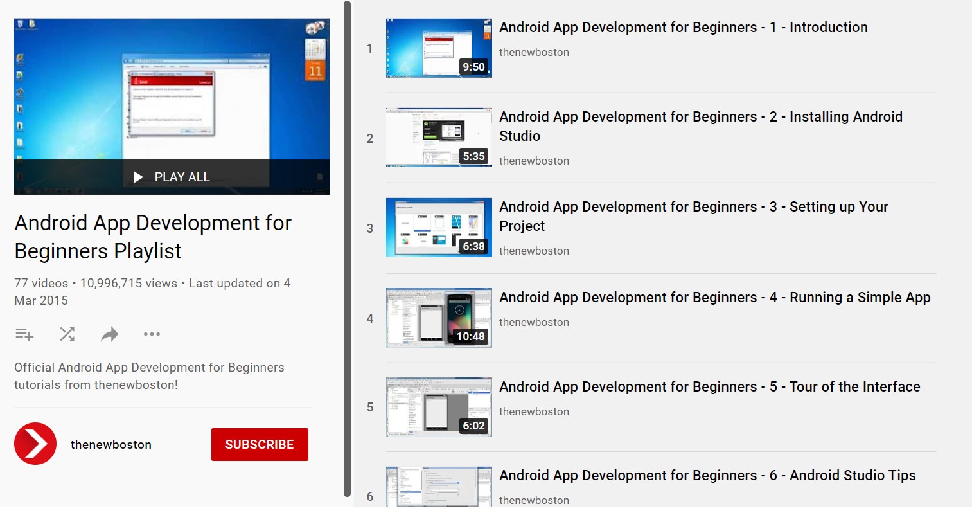972x513 pixels.
Task: Open thumbnail of video 6 Android Studio Tips
Action: tap(439, 487)
